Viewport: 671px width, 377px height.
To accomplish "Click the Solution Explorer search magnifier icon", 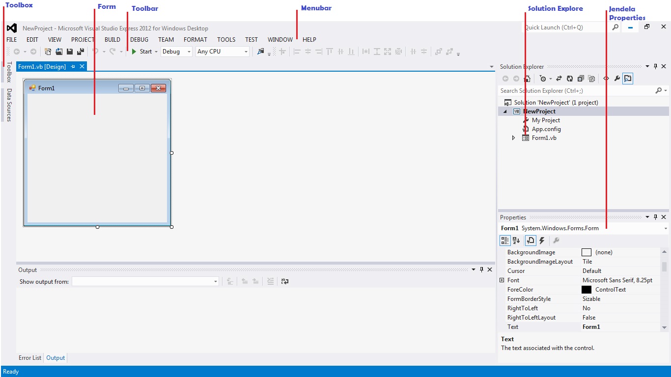I will click(x=659, y=91).
